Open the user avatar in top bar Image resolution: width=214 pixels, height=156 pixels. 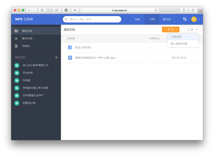194,19
